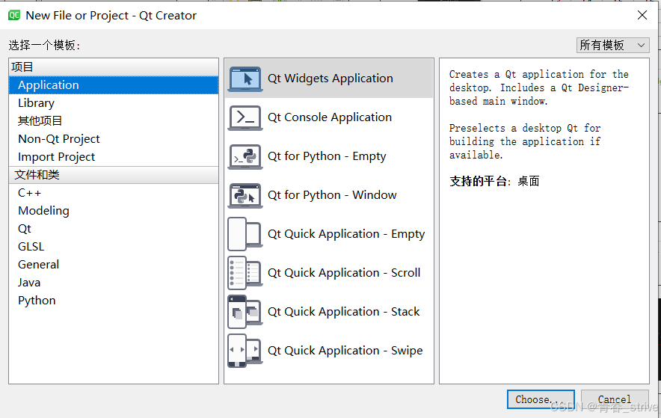Select Modeling file category

[x=114, y=211]
